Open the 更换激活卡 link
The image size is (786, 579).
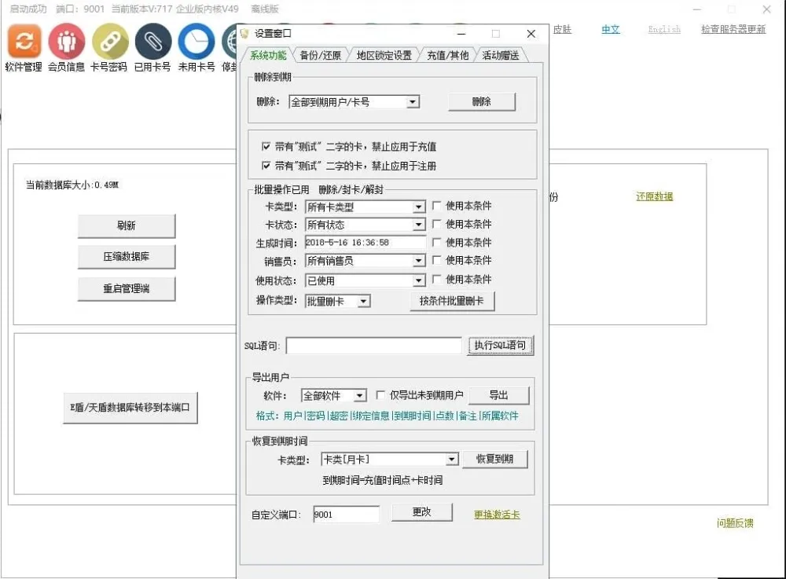tap(496, 514)
